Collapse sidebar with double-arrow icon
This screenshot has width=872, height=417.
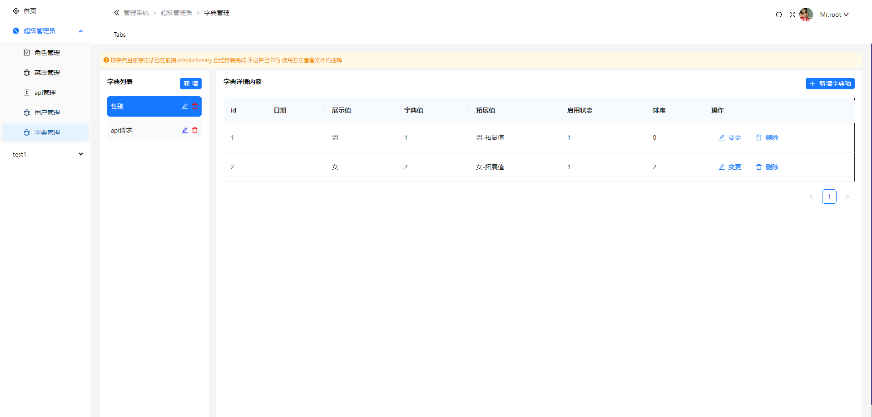click(x=117, y=13)
